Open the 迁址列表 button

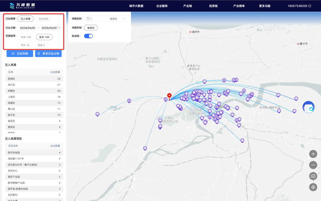pyautogui.click(x=20, y=54)
